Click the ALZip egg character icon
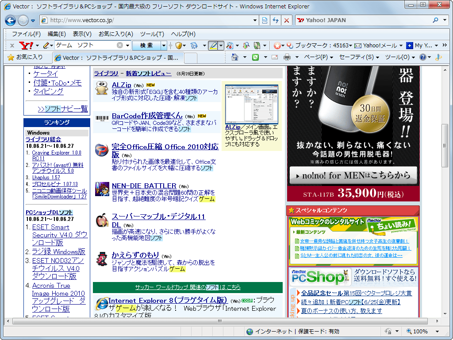Screen dimensions: 453x340 coord(101,88)
